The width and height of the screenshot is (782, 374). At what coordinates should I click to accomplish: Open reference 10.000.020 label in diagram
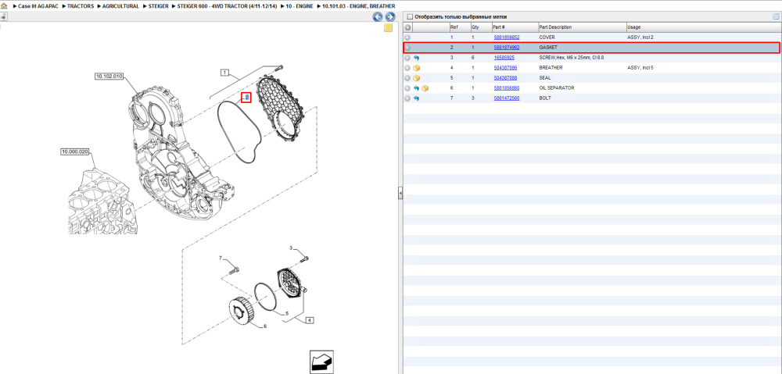coord(75,151)
